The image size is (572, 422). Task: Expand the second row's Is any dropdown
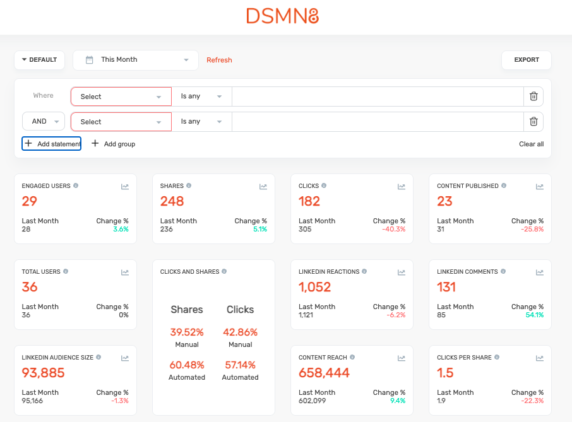pos(201,122)
